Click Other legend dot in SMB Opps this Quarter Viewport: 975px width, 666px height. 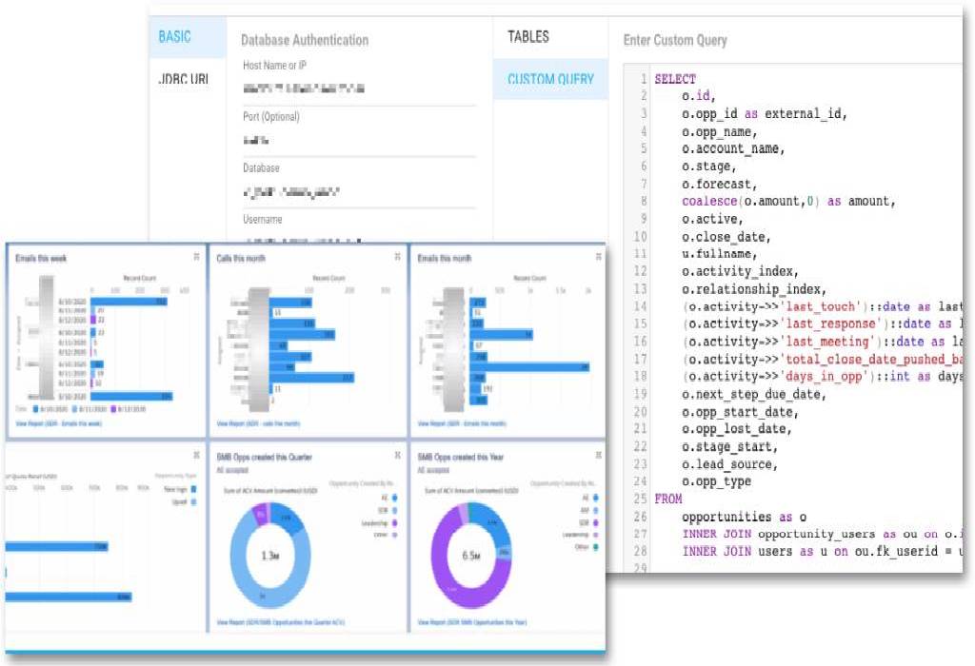tap(394, 535)
